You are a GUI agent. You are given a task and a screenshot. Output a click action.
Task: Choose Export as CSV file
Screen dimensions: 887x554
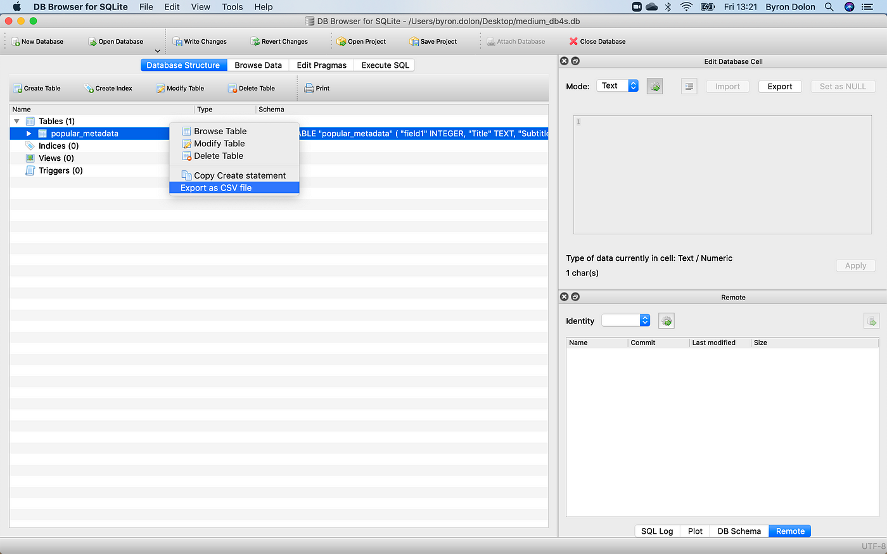click(x=234, y=188)
